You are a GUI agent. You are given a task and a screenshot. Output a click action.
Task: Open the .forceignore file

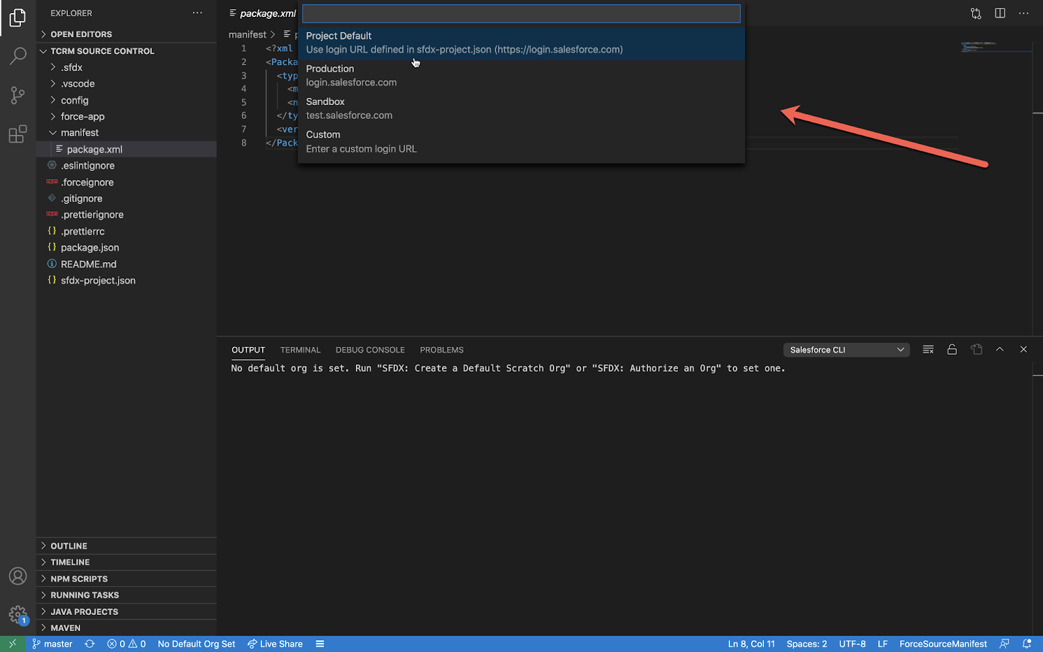126,183
